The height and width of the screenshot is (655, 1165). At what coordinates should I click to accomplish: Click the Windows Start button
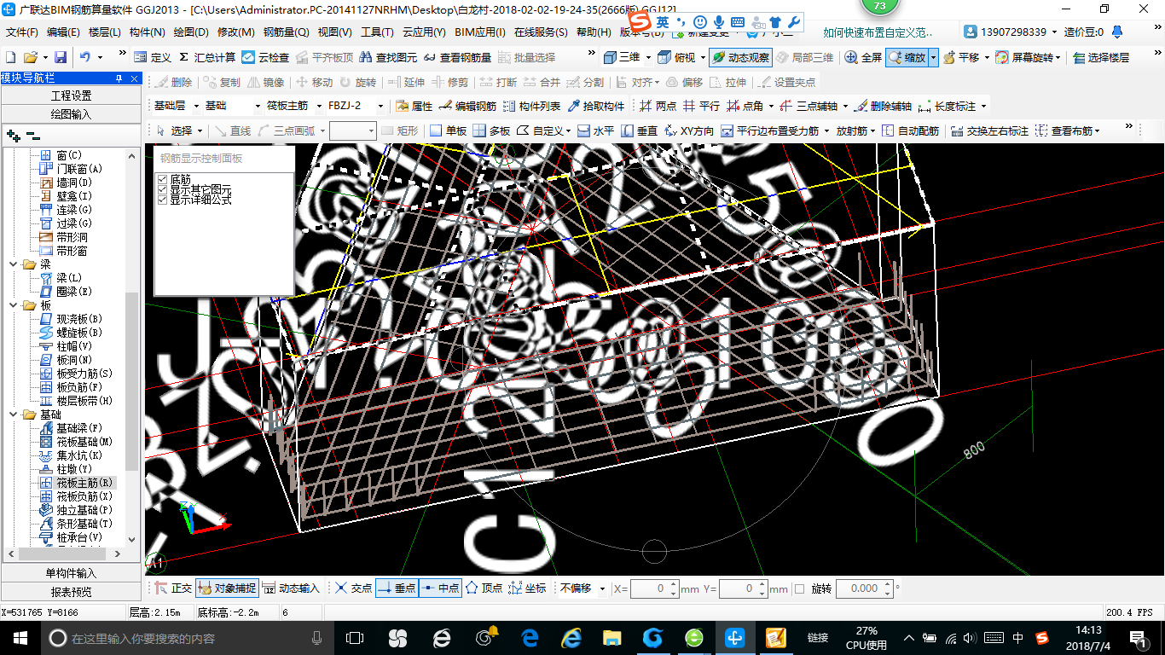click(20, 637)
